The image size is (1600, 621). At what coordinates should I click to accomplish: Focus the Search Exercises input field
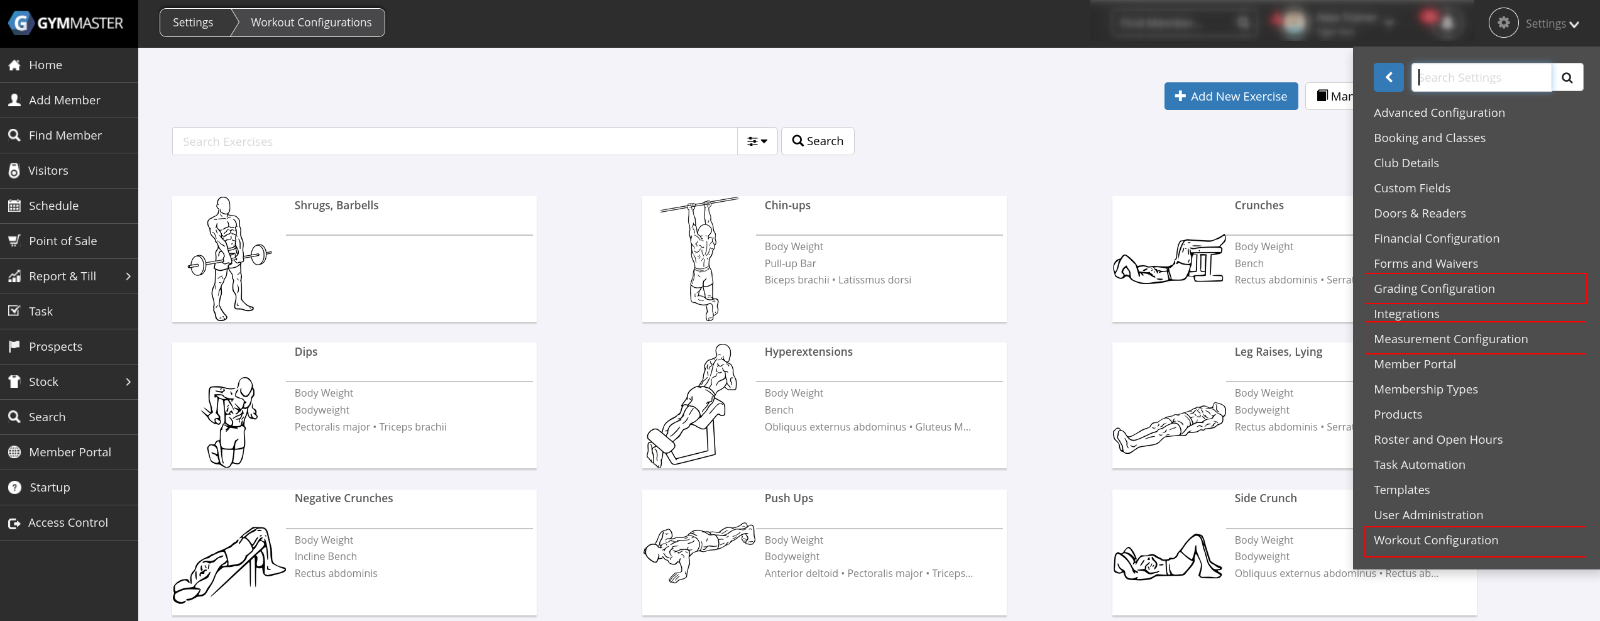[454, 141]
